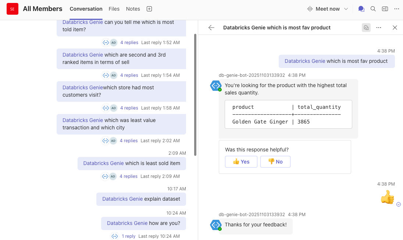Image resolution: width=403 pixels, height=240 pixels.
Task: Expand the Meet now dropdown arrow
Action: tap(346, 9)
